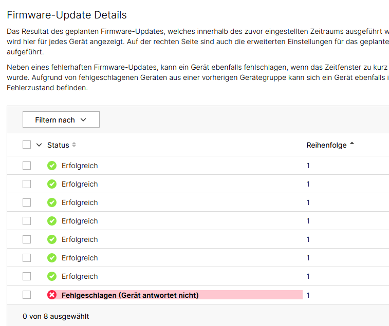
Task: Click the Reihenfolge value in the failed row
Action: point(308,295)
